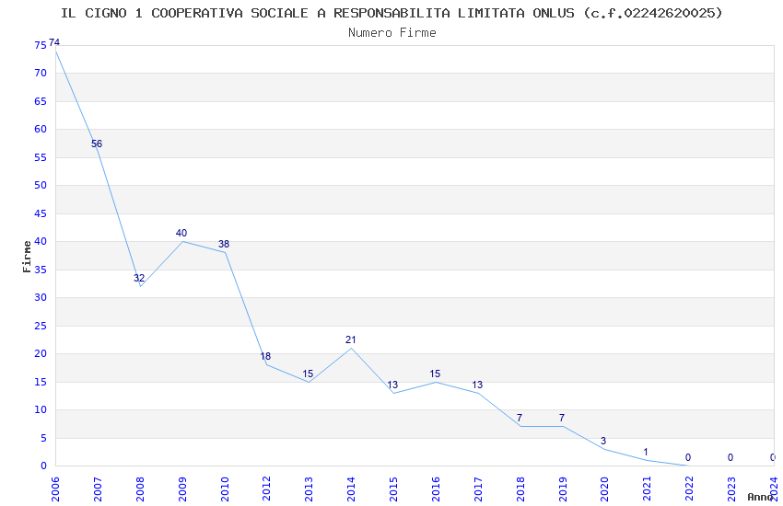The image size is (783, 506).
Task: Click y-axis tick value 30
Action: [x=41, y=297]
